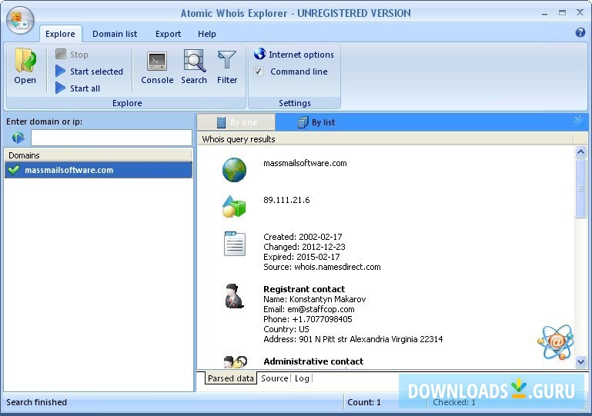This screenshot has width=592, height=416.
Task: Click the Whois query results header
Action: 385,138
